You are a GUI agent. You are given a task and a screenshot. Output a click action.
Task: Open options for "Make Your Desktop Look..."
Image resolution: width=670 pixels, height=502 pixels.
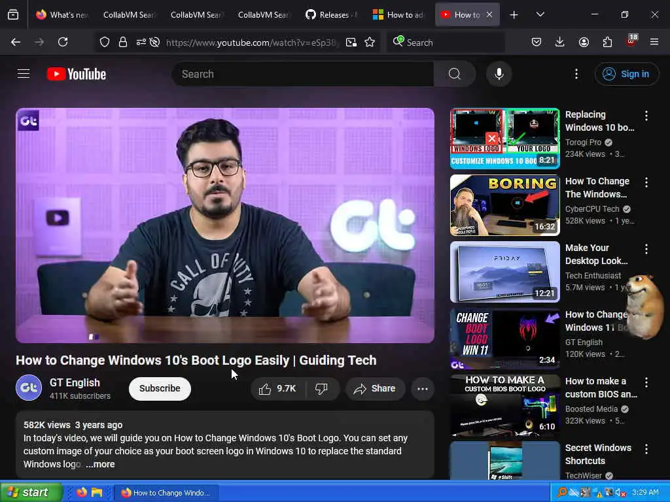(646, 249)
